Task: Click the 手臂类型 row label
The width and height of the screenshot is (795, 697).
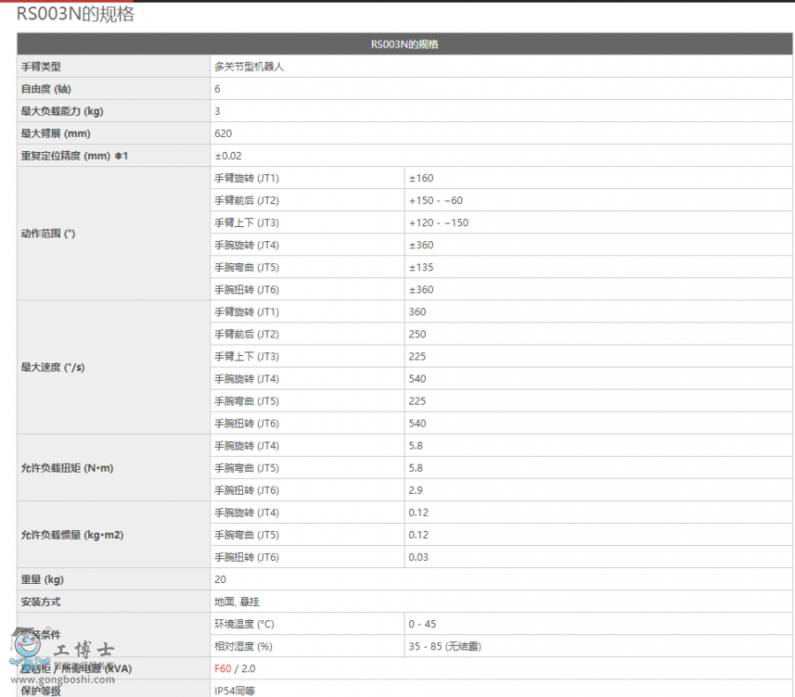Action: [x=41, y=66]
